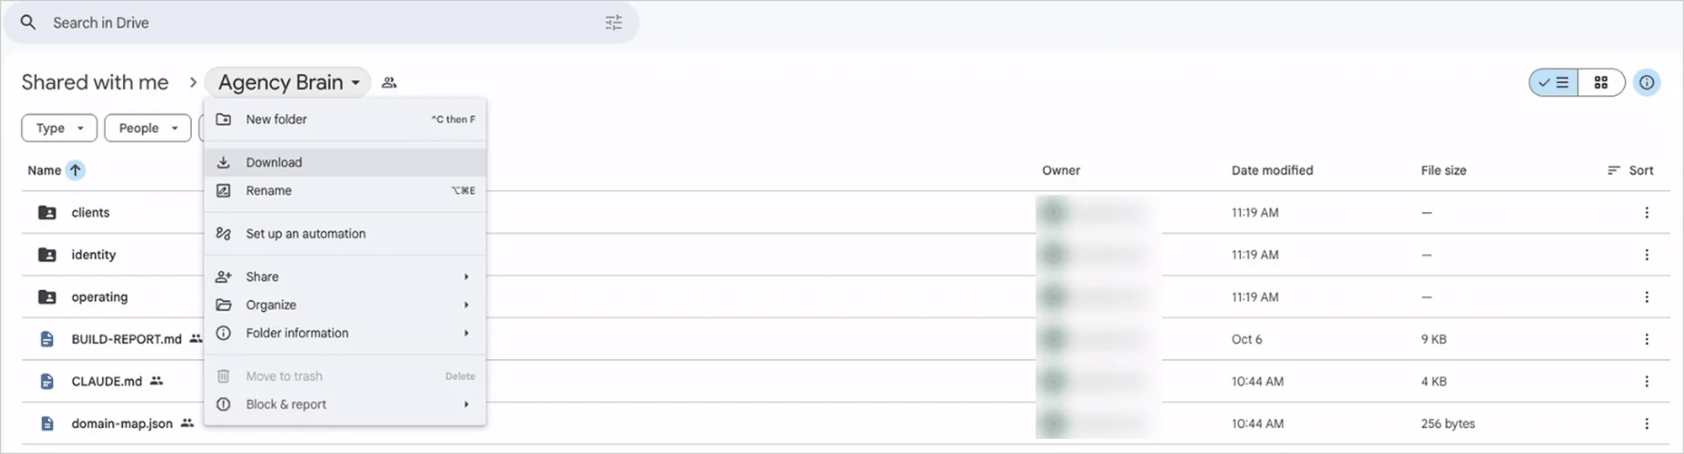1684x454 pixels.
Task: Expand the Block & report submenu
Action: click(x=345, y=404)
